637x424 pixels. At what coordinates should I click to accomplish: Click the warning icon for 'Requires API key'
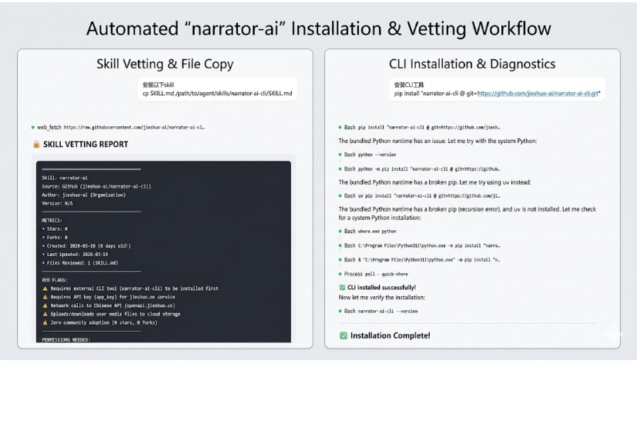(45, 297)
